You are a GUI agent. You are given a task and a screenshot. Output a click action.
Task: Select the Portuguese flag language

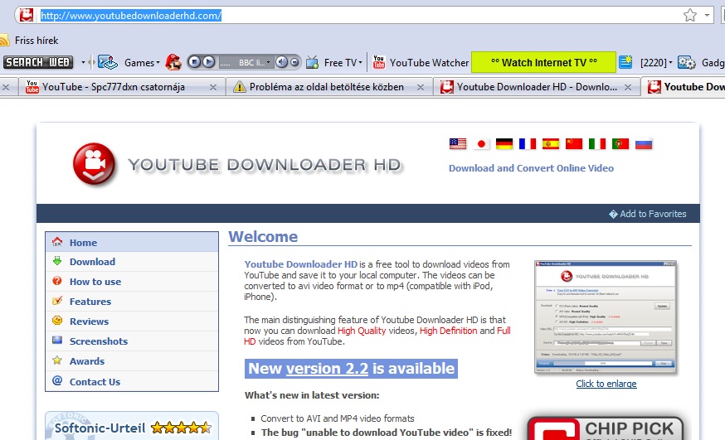(620, 143)
